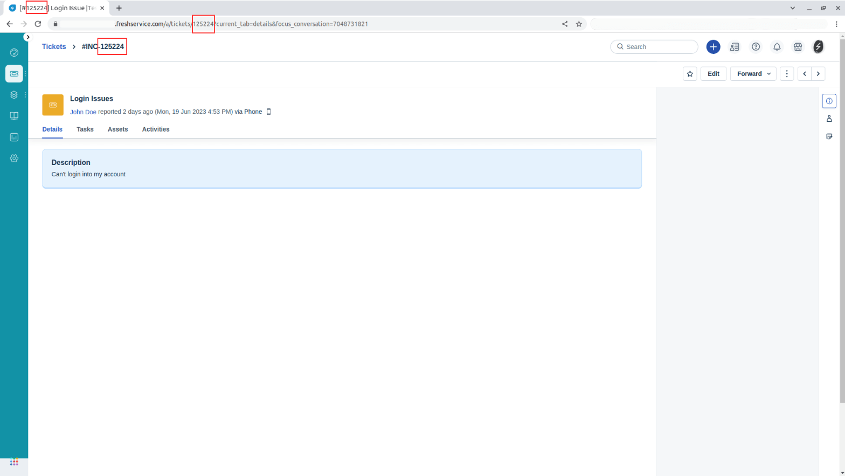Open the Dashboard icon in sidebar

click(x=14, y=52)
